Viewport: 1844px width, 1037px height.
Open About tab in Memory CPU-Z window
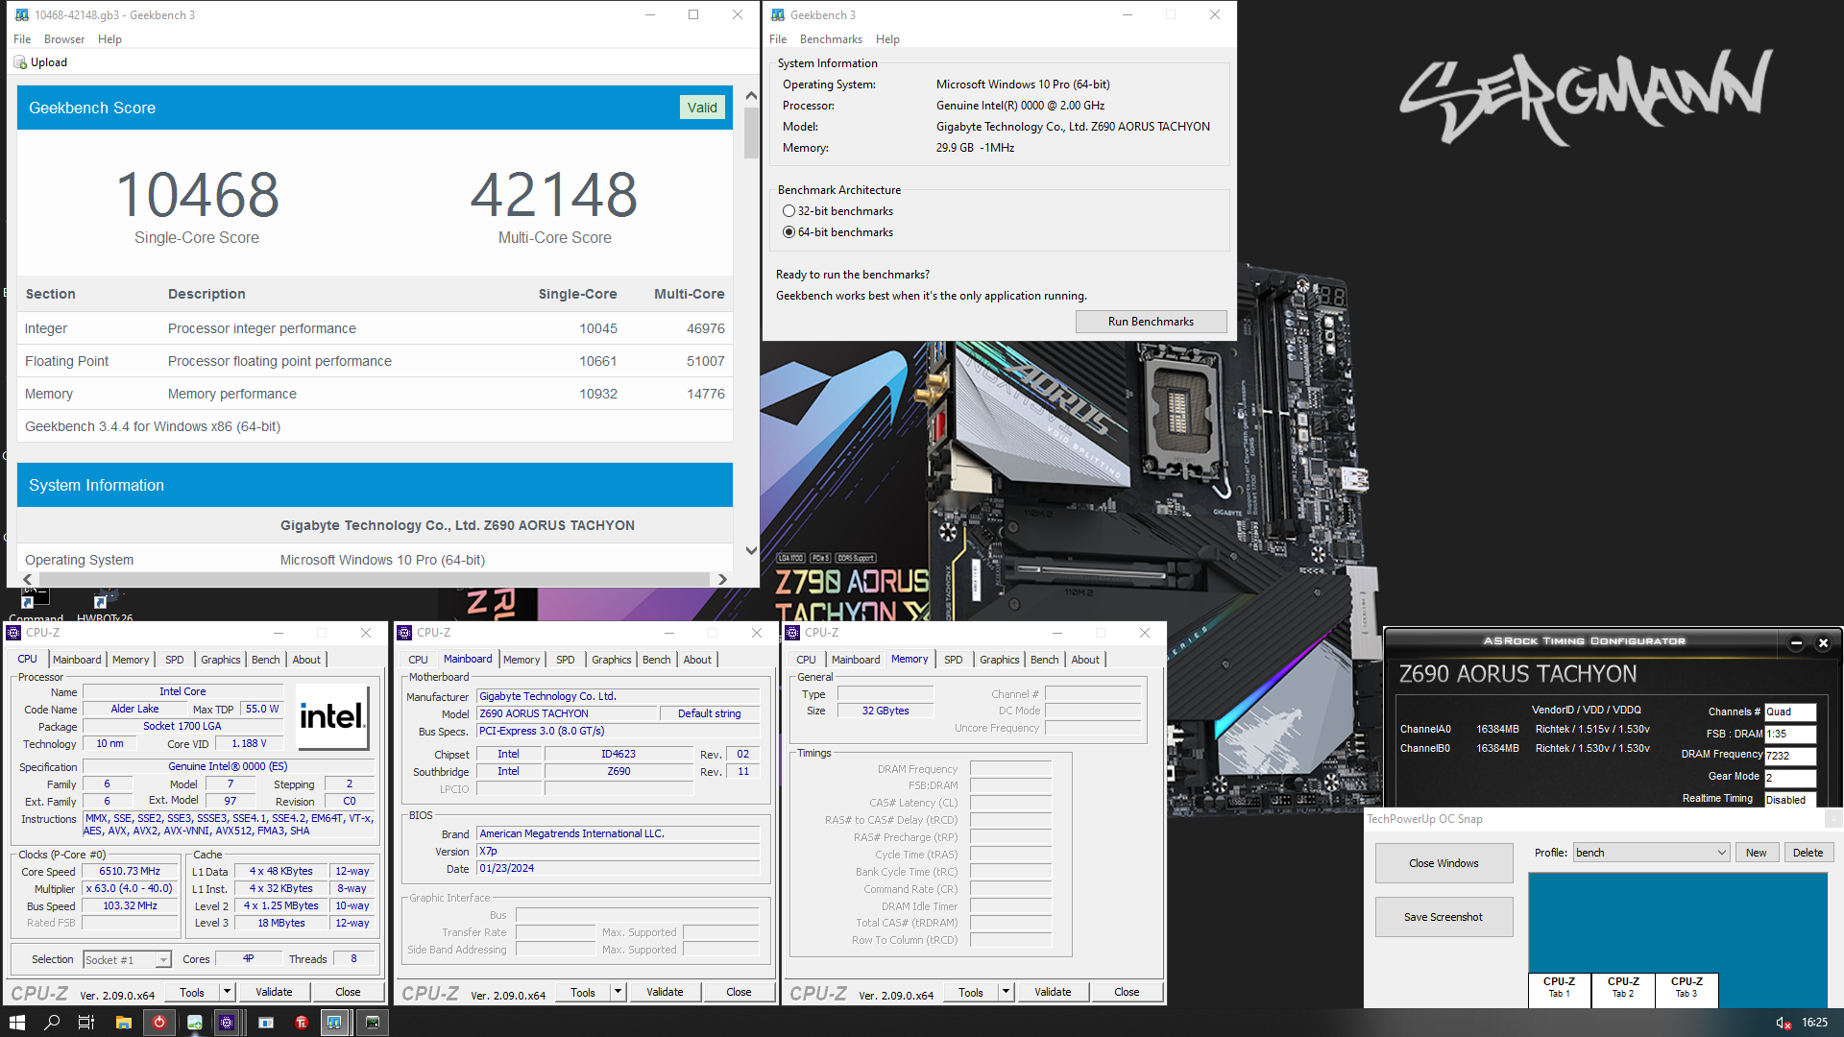pos(1085,660)
